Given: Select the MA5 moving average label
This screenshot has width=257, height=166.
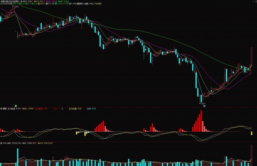Looking at the screenshot, I should (27, 1).
